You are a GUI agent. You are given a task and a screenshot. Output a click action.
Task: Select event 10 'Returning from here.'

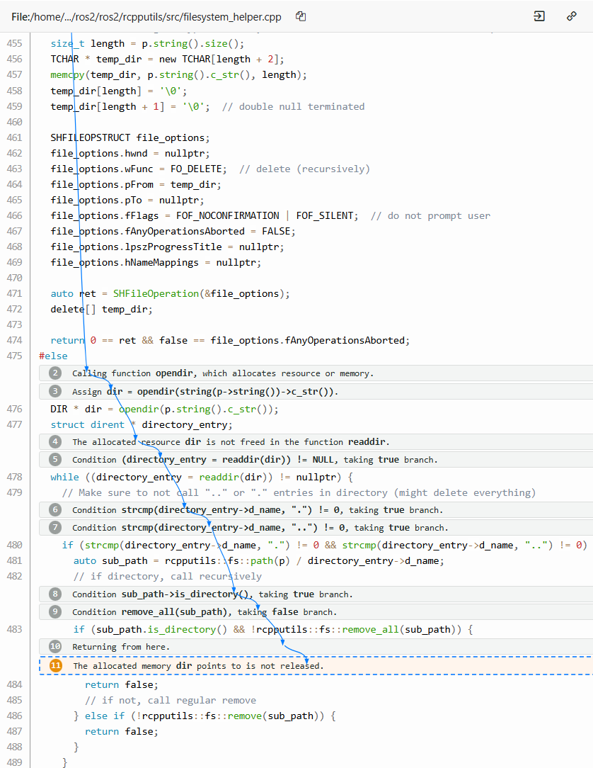click(316, 647)
